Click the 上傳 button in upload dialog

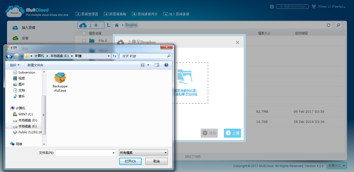tap(232, 133)
